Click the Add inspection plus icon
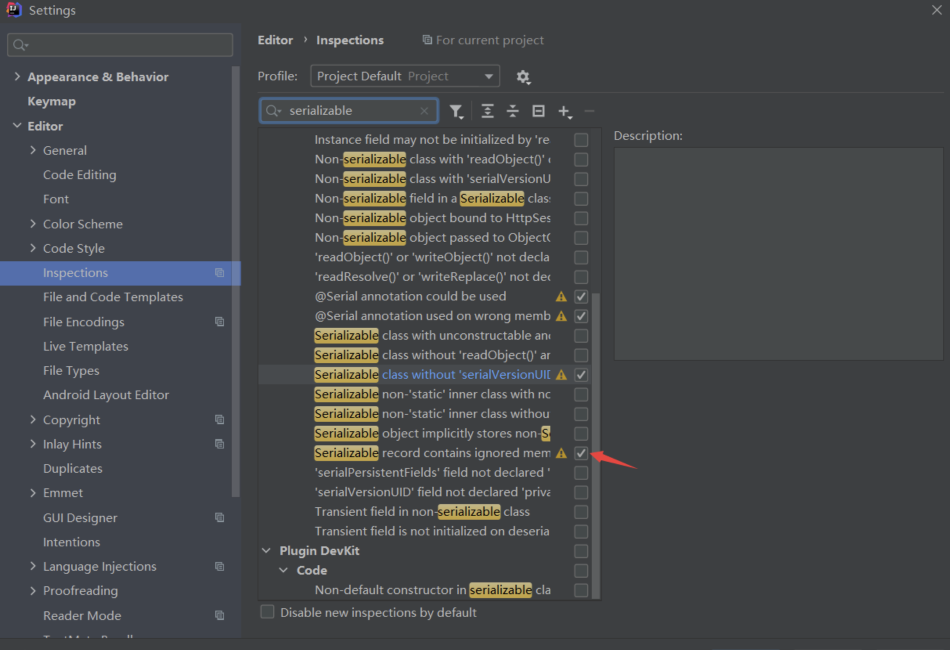Viewport: 950px width, 650px height. pyautogui.click(x=564, y=111)
